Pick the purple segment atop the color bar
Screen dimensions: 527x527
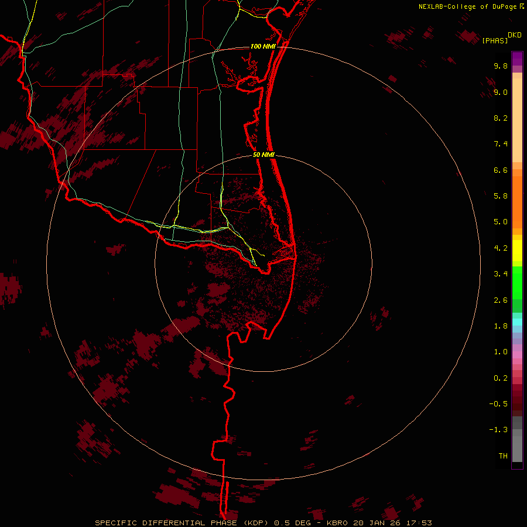pos(517,59)
